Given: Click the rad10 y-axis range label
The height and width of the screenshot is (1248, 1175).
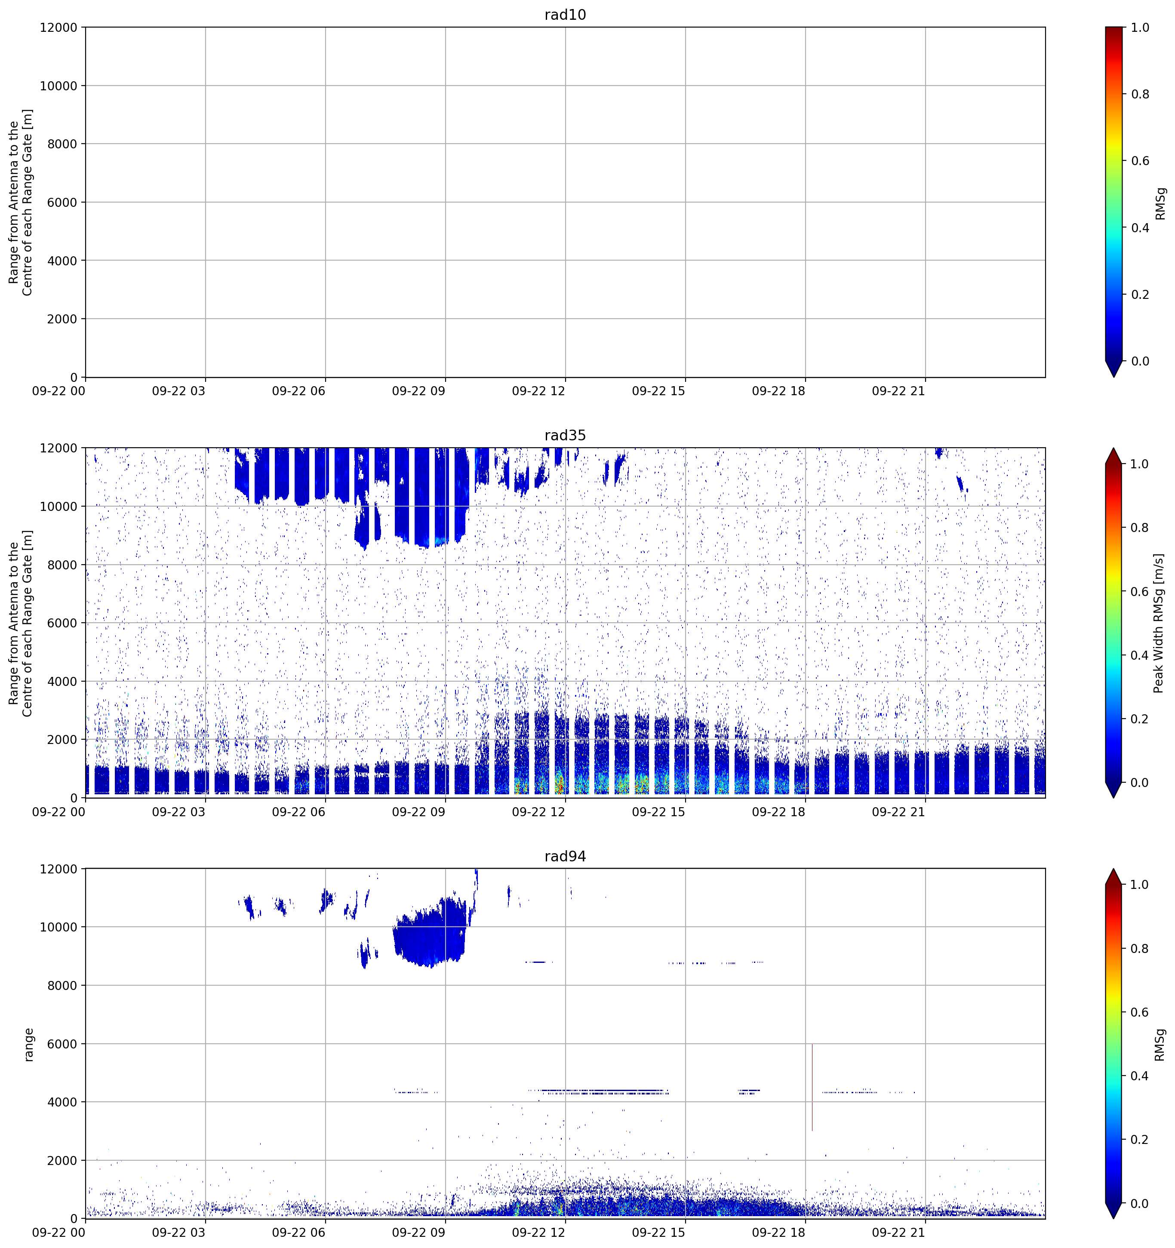Looking at the screenshot, I should 21,202.
